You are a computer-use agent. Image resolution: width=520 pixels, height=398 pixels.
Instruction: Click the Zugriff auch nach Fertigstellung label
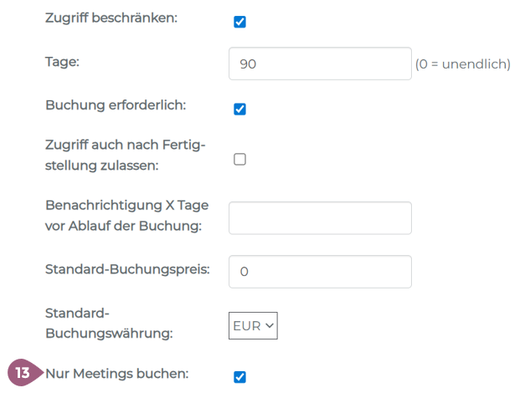[126, 155]
